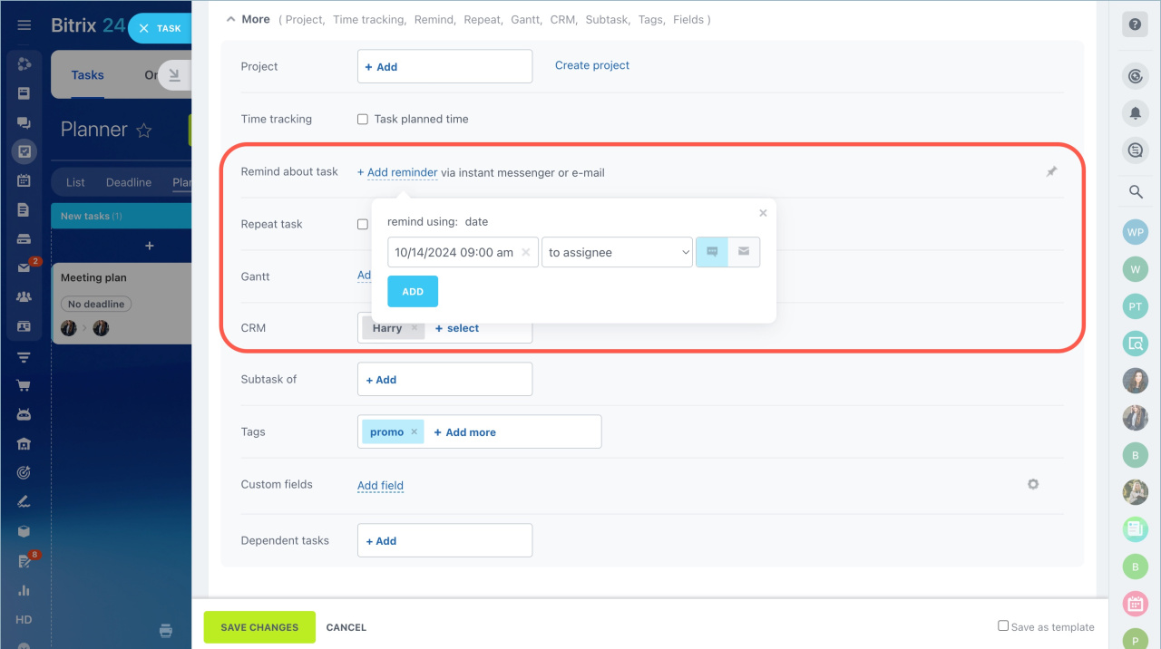Remove the promo tag
Screen dimensions: 1161x649
[x=415, y=431]
